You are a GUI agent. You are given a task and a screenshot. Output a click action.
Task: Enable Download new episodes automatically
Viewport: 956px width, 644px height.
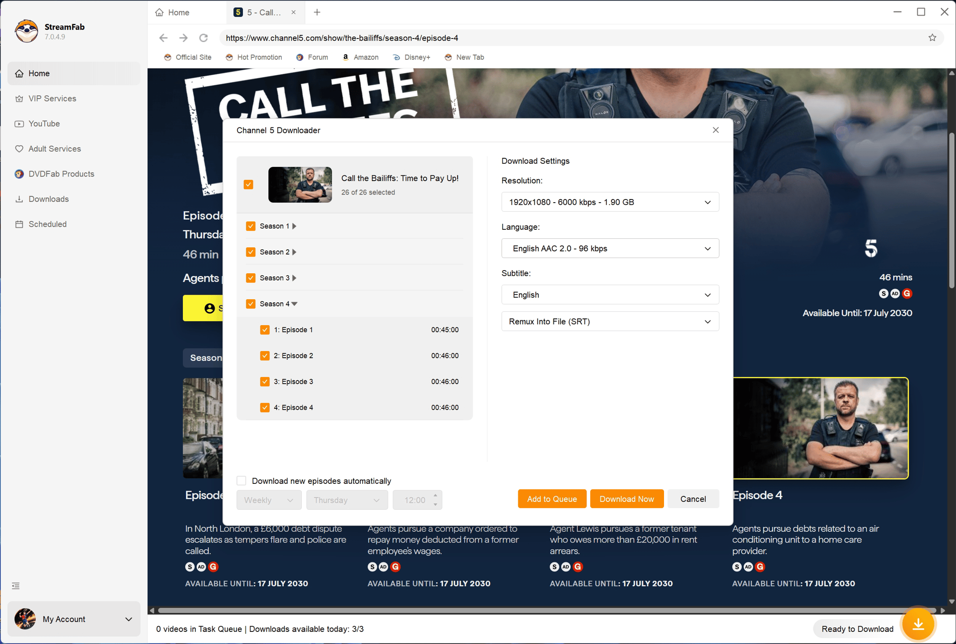point(241,481)
